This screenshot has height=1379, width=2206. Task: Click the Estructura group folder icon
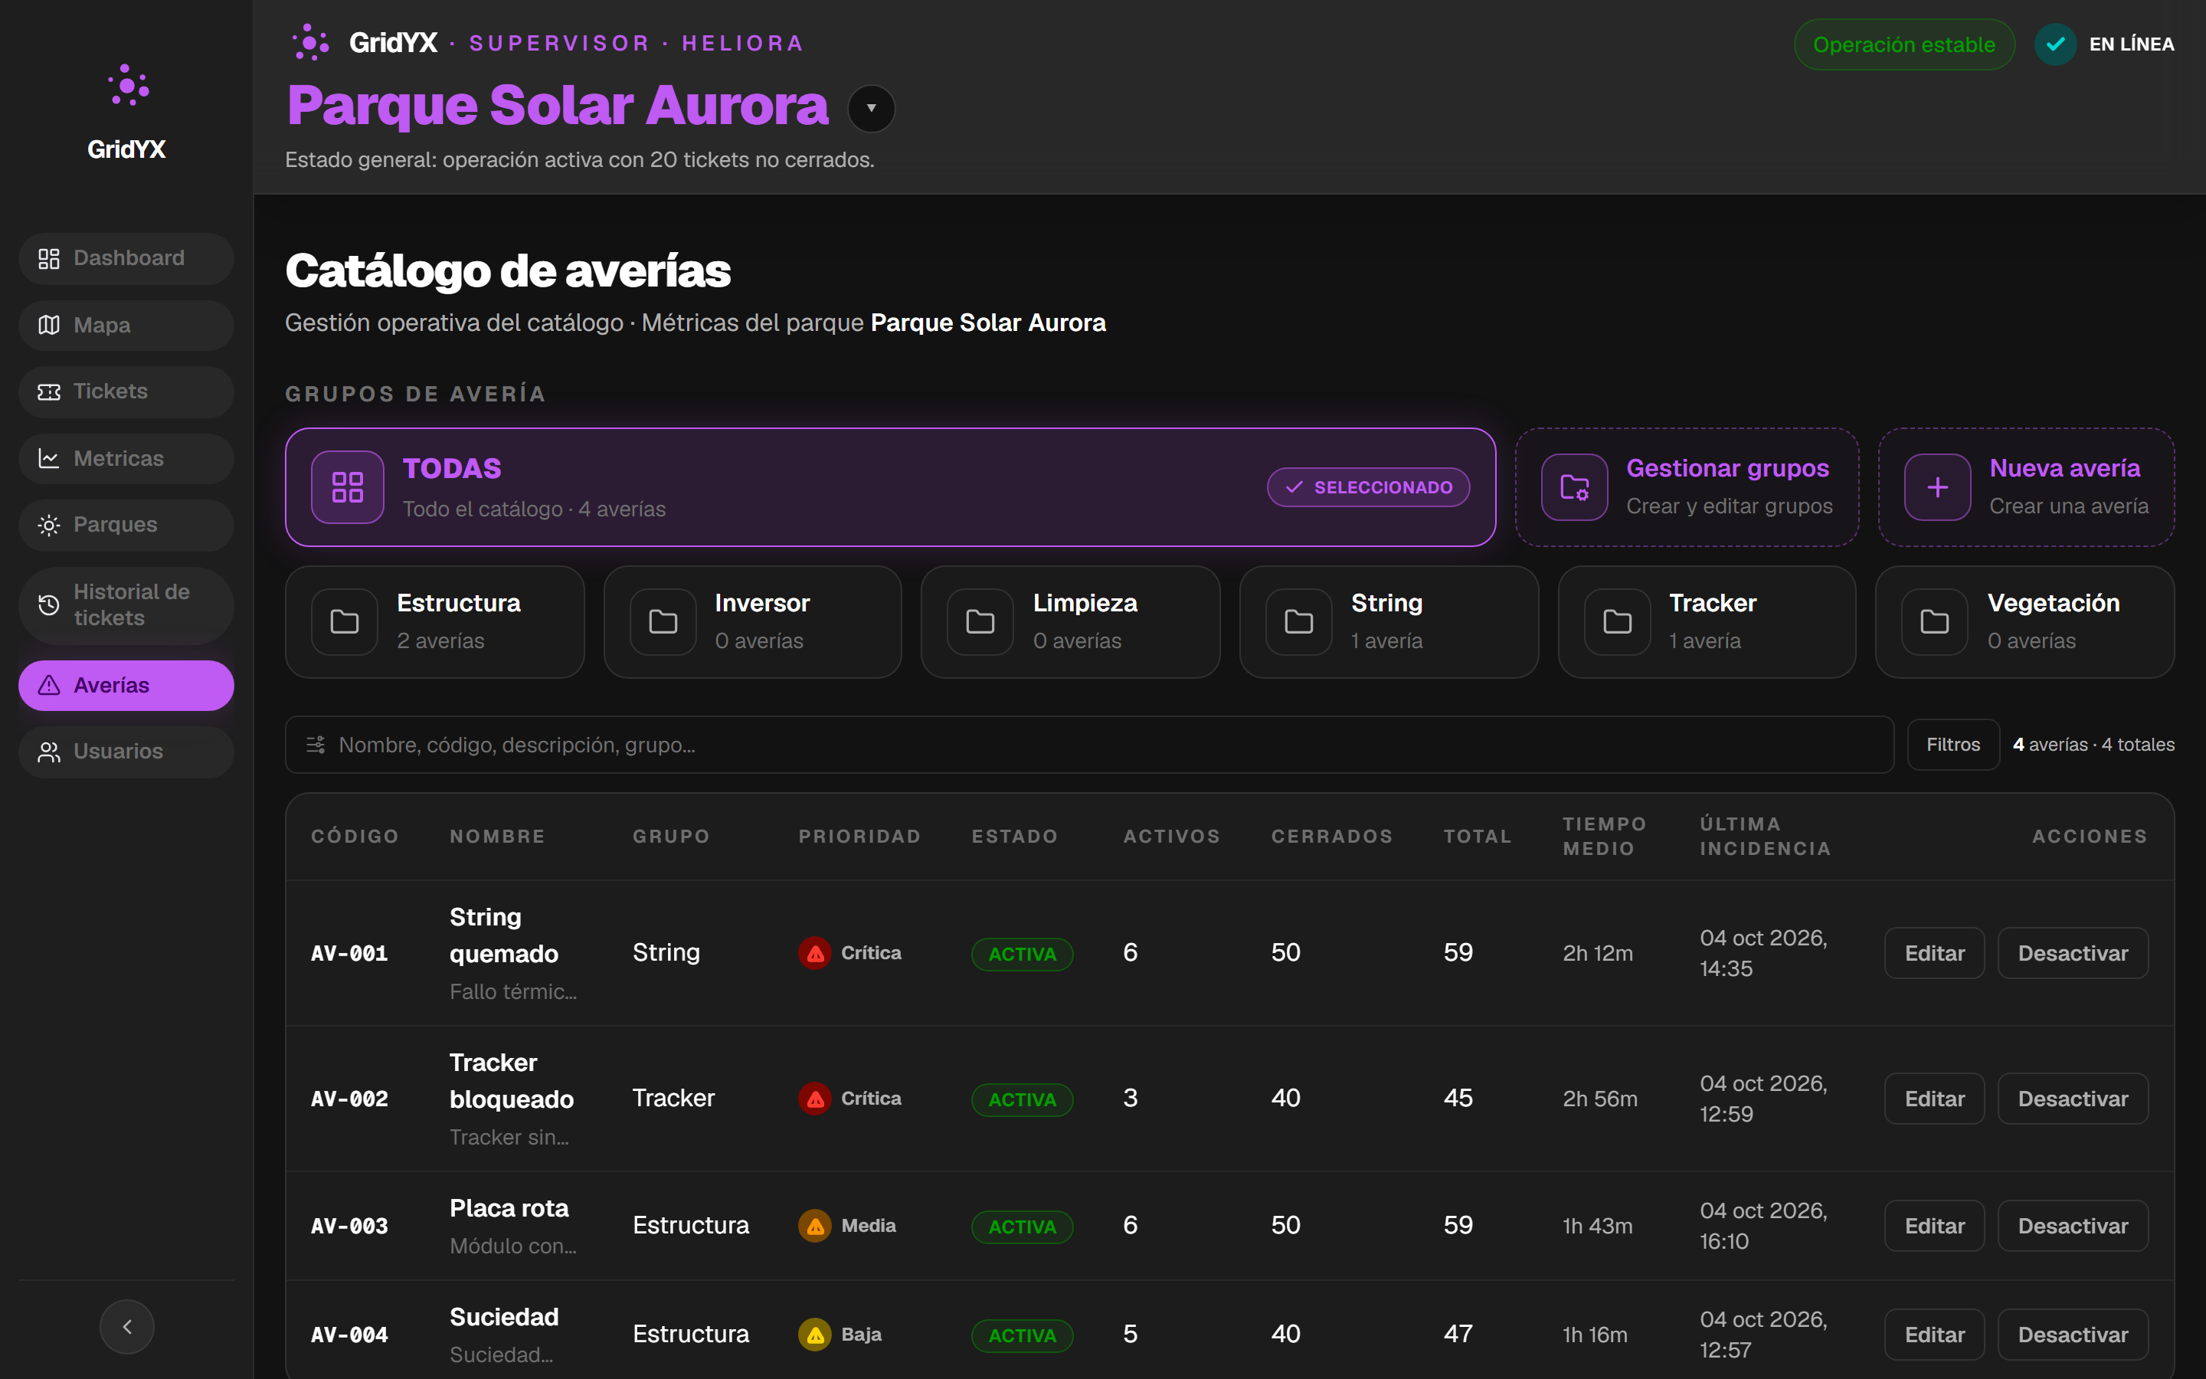pos(345,622)
